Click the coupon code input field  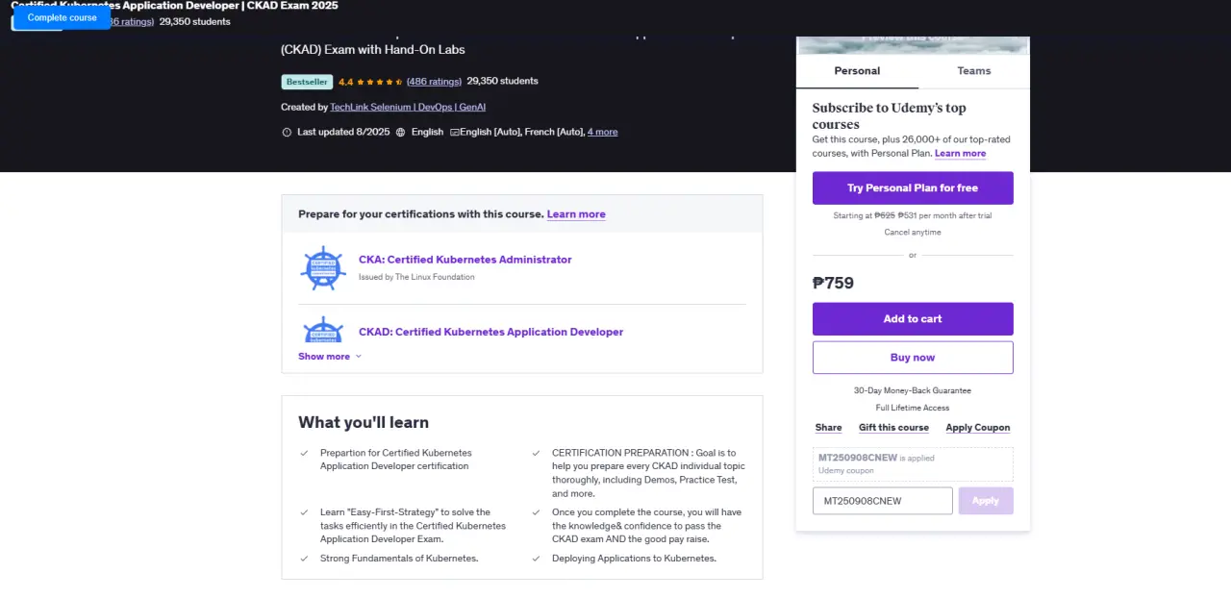pos(883,501)
